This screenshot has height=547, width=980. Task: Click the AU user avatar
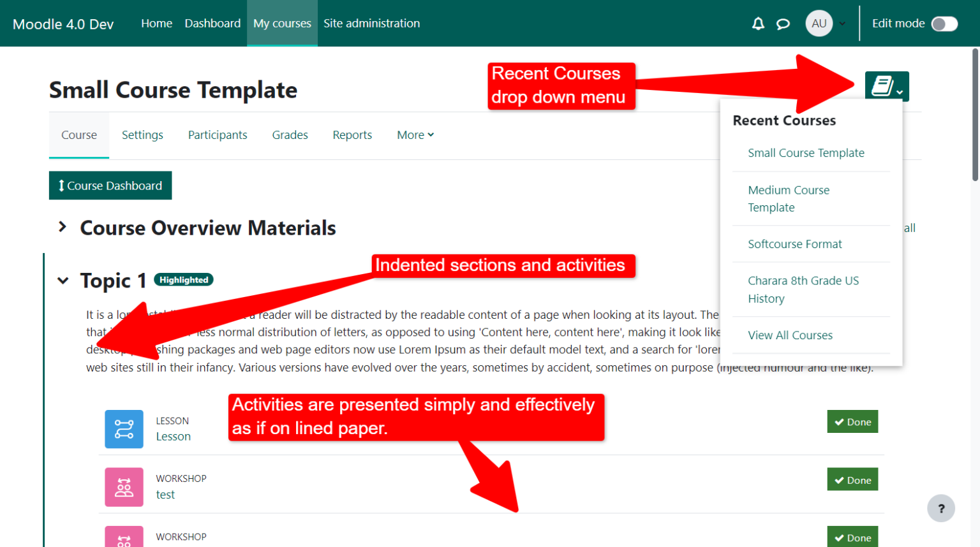pyautogui.click(x=819, y=23)
